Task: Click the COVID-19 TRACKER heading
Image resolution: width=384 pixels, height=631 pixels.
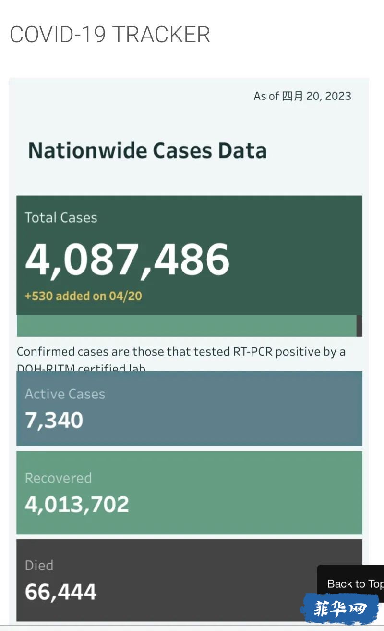Action: point(110,35)
